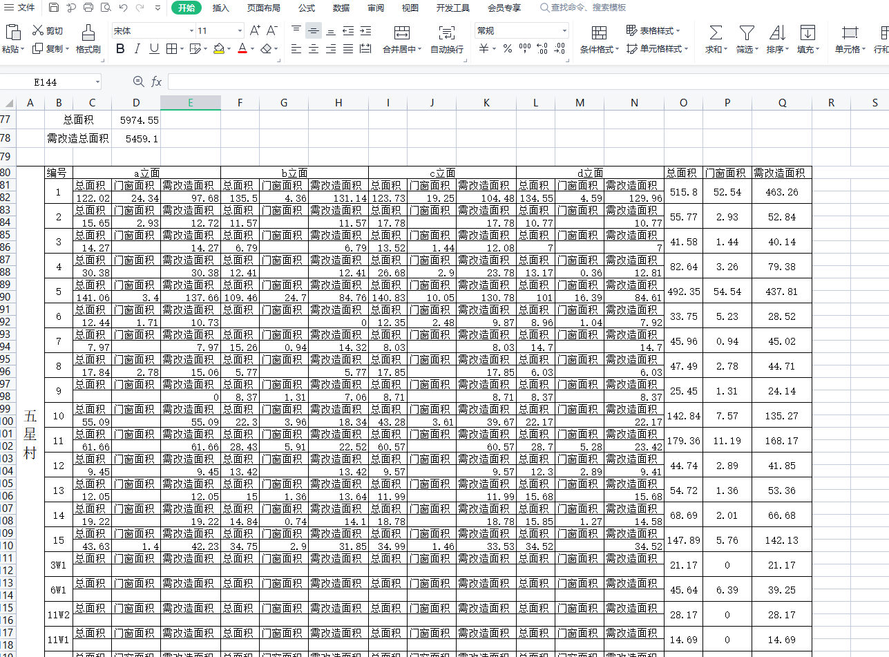Click the red font color swatch A
The height and width of the screenshot is (657, 889).
pos(242,48)
